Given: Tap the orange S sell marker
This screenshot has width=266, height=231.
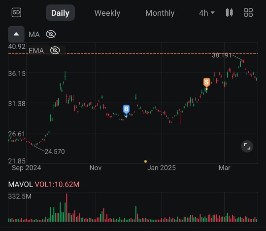Looking at the screenshot, I should tap(206, 83).
